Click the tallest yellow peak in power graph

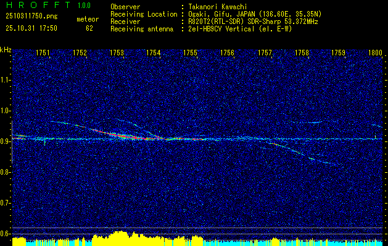(122, 234)
